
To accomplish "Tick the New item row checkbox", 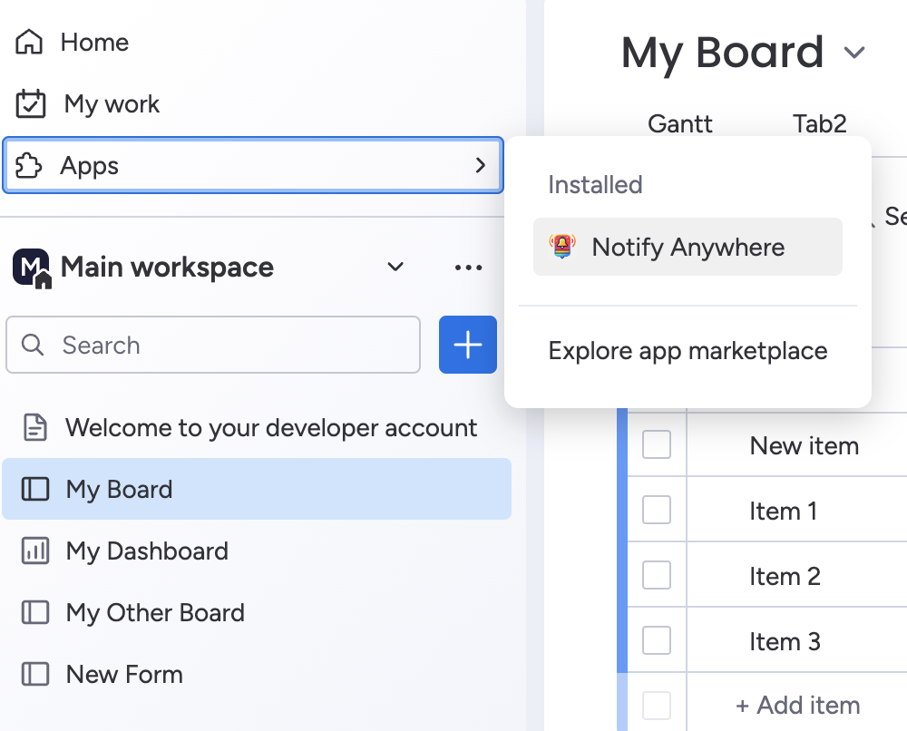I will point(656,444).
